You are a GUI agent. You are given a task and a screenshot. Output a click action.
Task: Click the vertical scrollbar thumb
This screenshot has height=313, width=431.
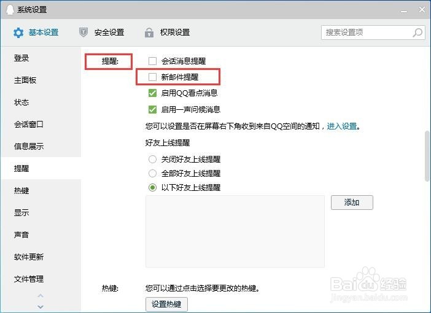click(x=427, y=156)
